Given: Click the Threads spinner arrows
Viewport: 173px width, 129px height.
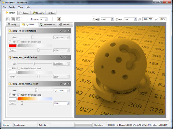Looking at the screenshot, I should coord(46,19).
